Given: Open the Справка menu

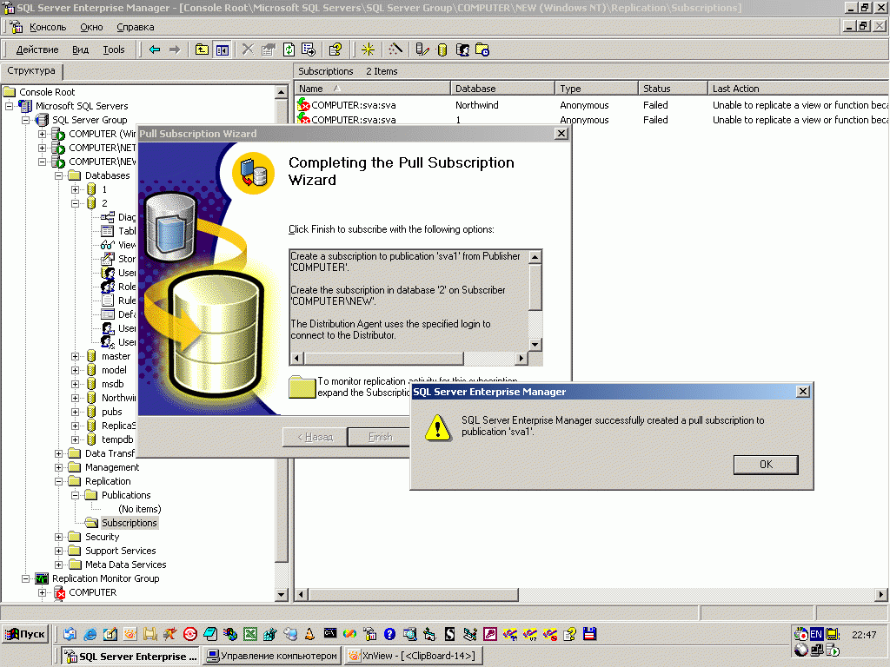Looking at the screenshot, I should click(135, 27).
